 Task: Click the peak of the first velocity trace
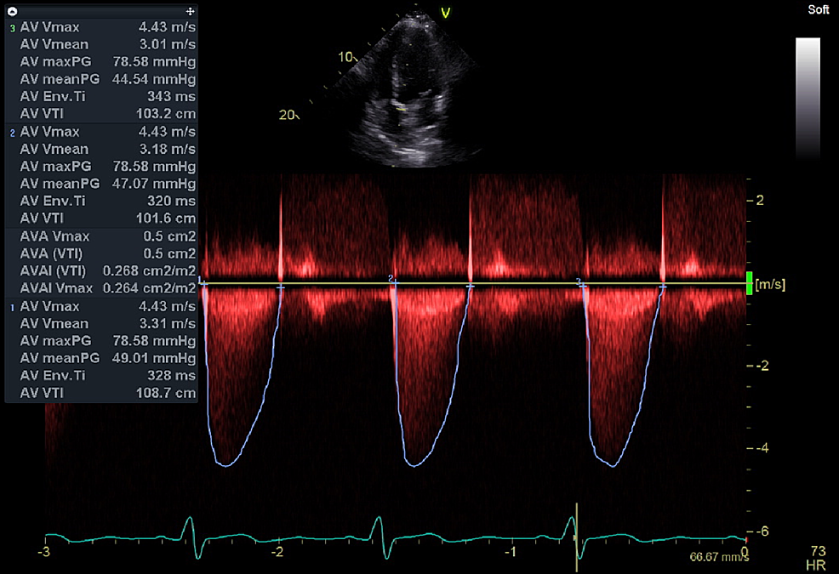point(225,465)
